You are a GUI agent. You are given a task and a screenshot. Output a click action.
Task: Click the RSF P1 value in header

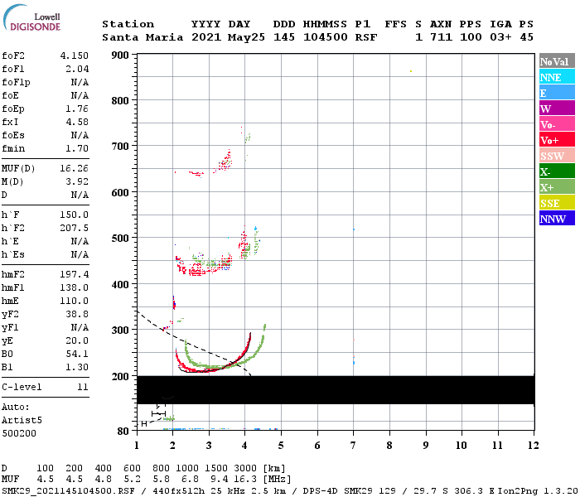366,37
